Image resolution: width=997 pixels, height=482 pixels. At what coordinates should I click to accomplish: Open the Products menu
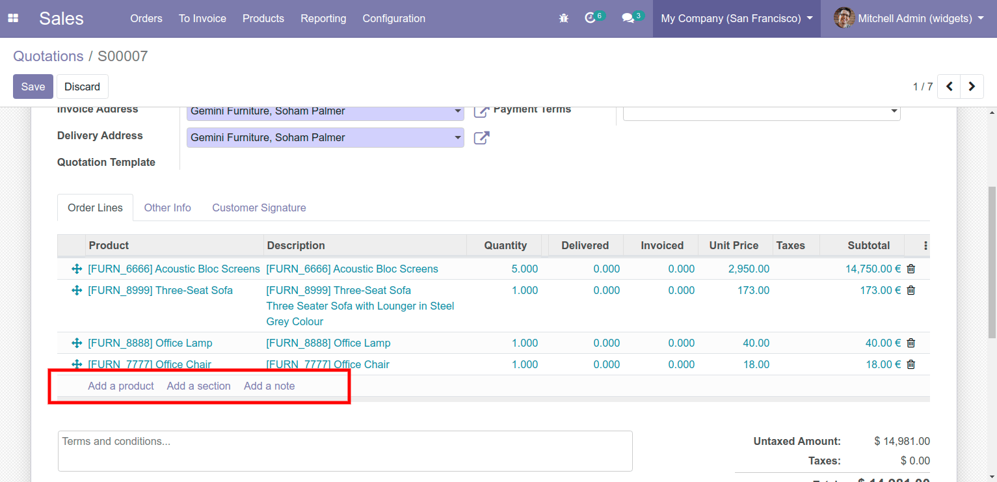click(263, 18)
